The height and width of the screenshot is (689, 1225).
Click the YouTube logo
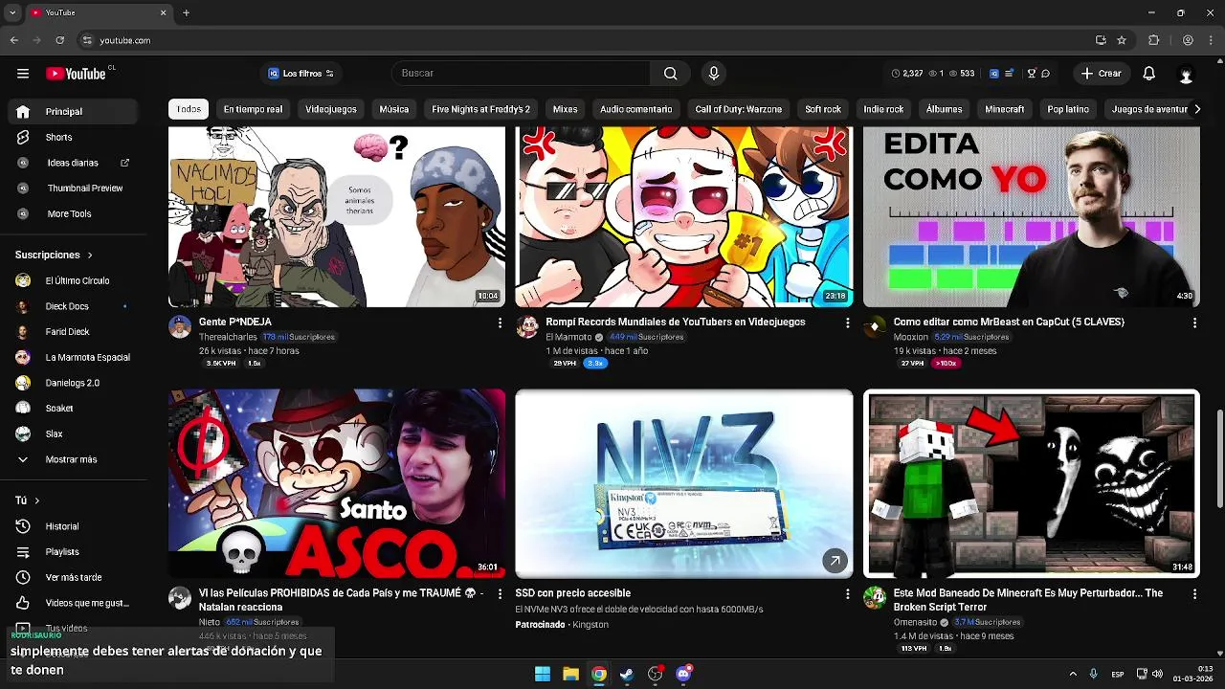pos(76,74)
